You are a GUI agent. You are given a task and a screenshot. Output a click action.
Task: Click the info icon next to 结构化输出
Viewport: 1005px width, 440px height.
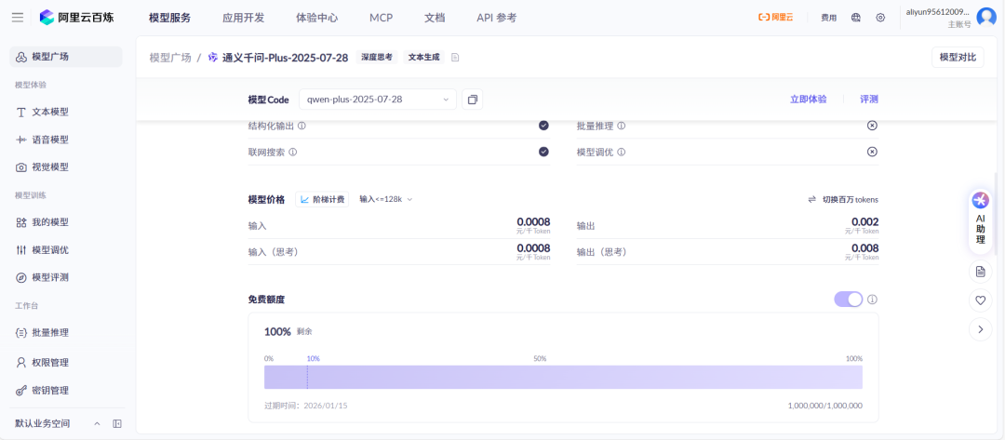pos(301,126)
